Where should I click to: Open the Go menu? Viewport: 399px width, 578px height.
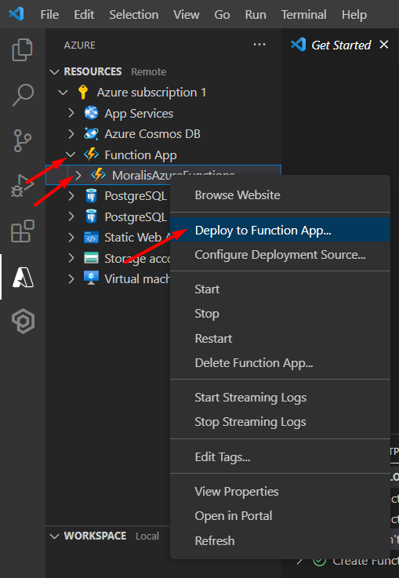coord(222,14)
